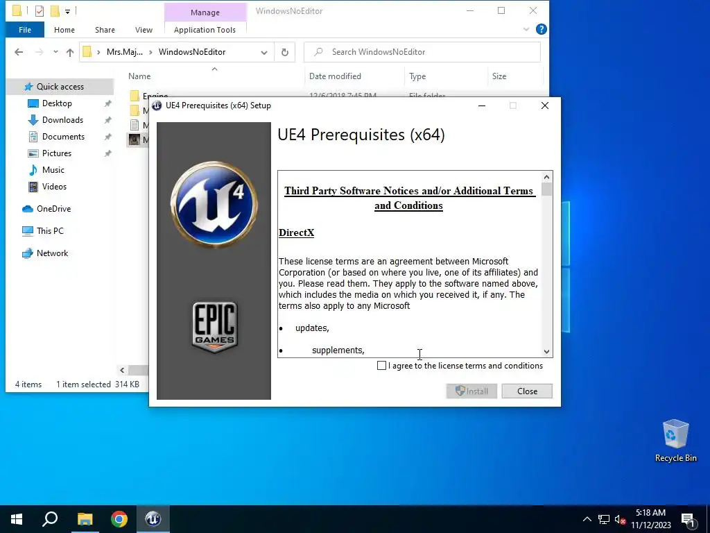The height and width of the screenshot is (533, 710).
Task: Open Documents in the navigation pane
Action: [63, 137]
